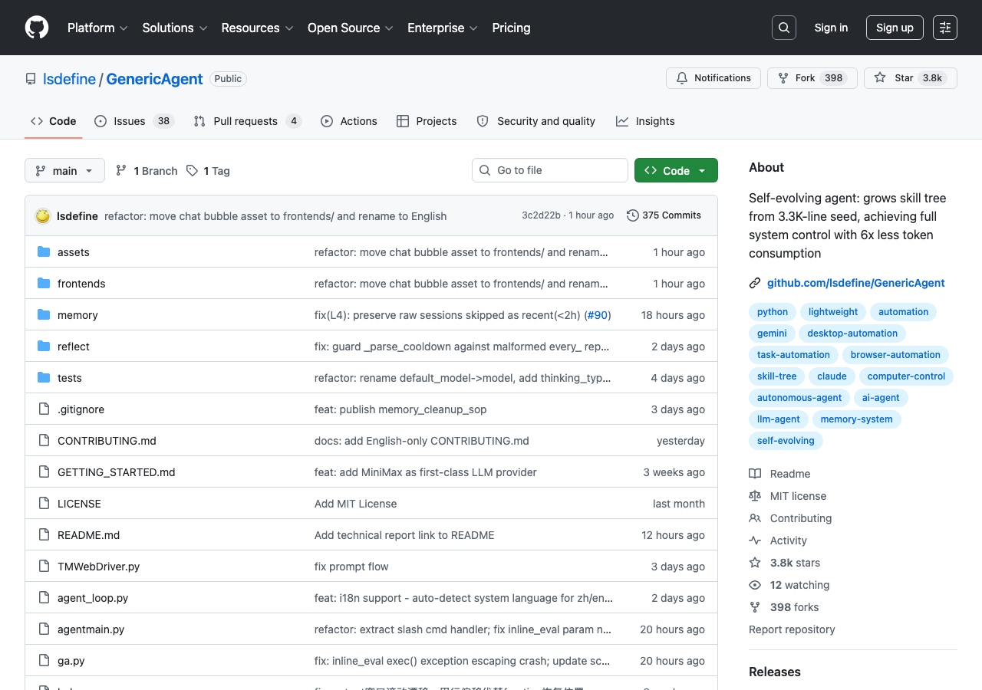Click the Sign up button
The image size is (982, 690).
coord(895,27)
